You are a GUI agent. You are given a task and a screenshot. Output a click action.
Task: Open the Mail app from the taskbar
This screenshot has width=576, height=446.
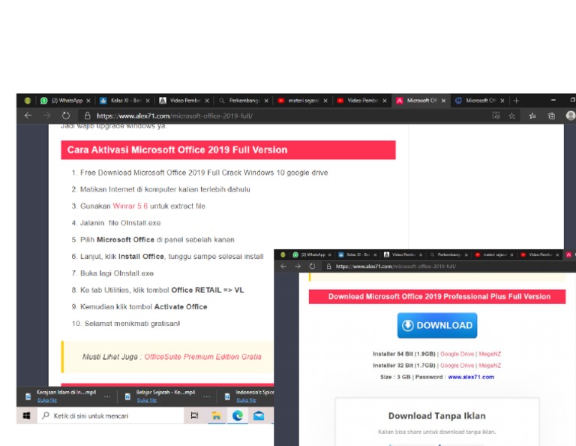coord(259,416)
